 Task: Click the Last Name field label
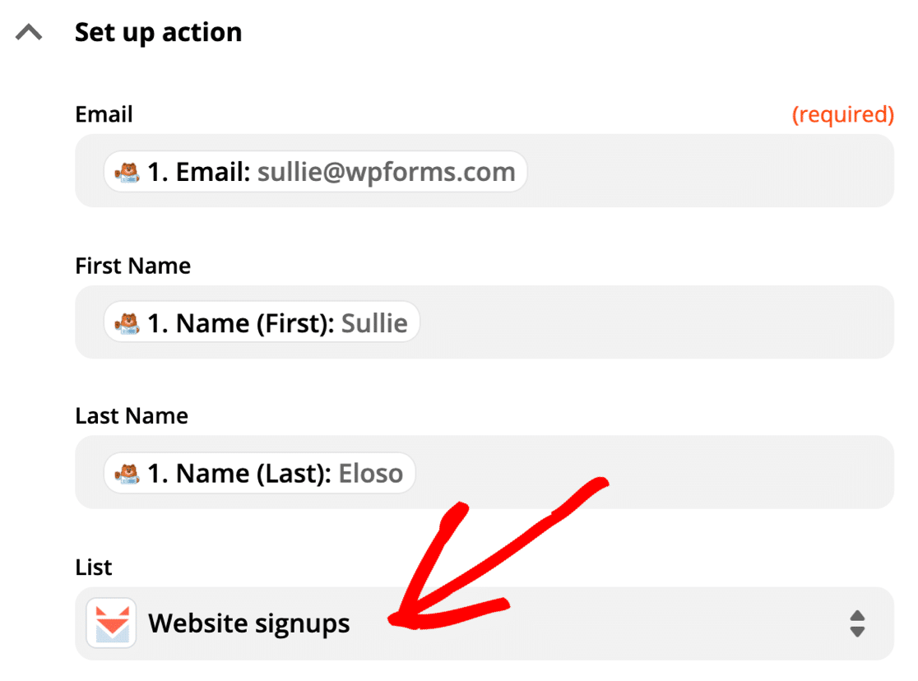pyautogui.click(x=132, y=416)
